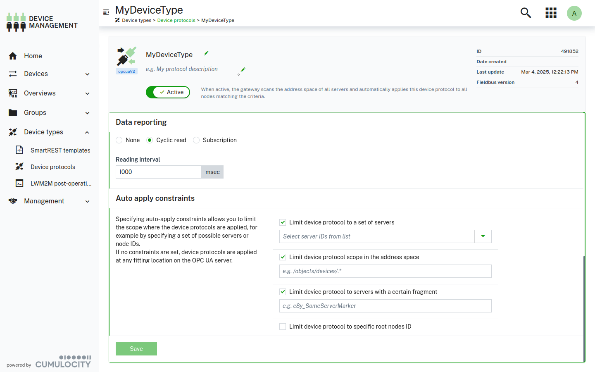The image size is (595, 372).
Task: Go to Device protocols breadcrumb link
Action: coord(176,20)
